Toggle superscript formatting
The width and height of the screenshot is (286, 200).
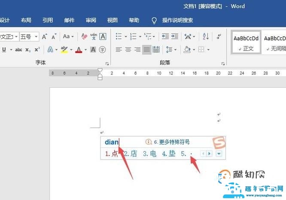(x=37, y=49)
